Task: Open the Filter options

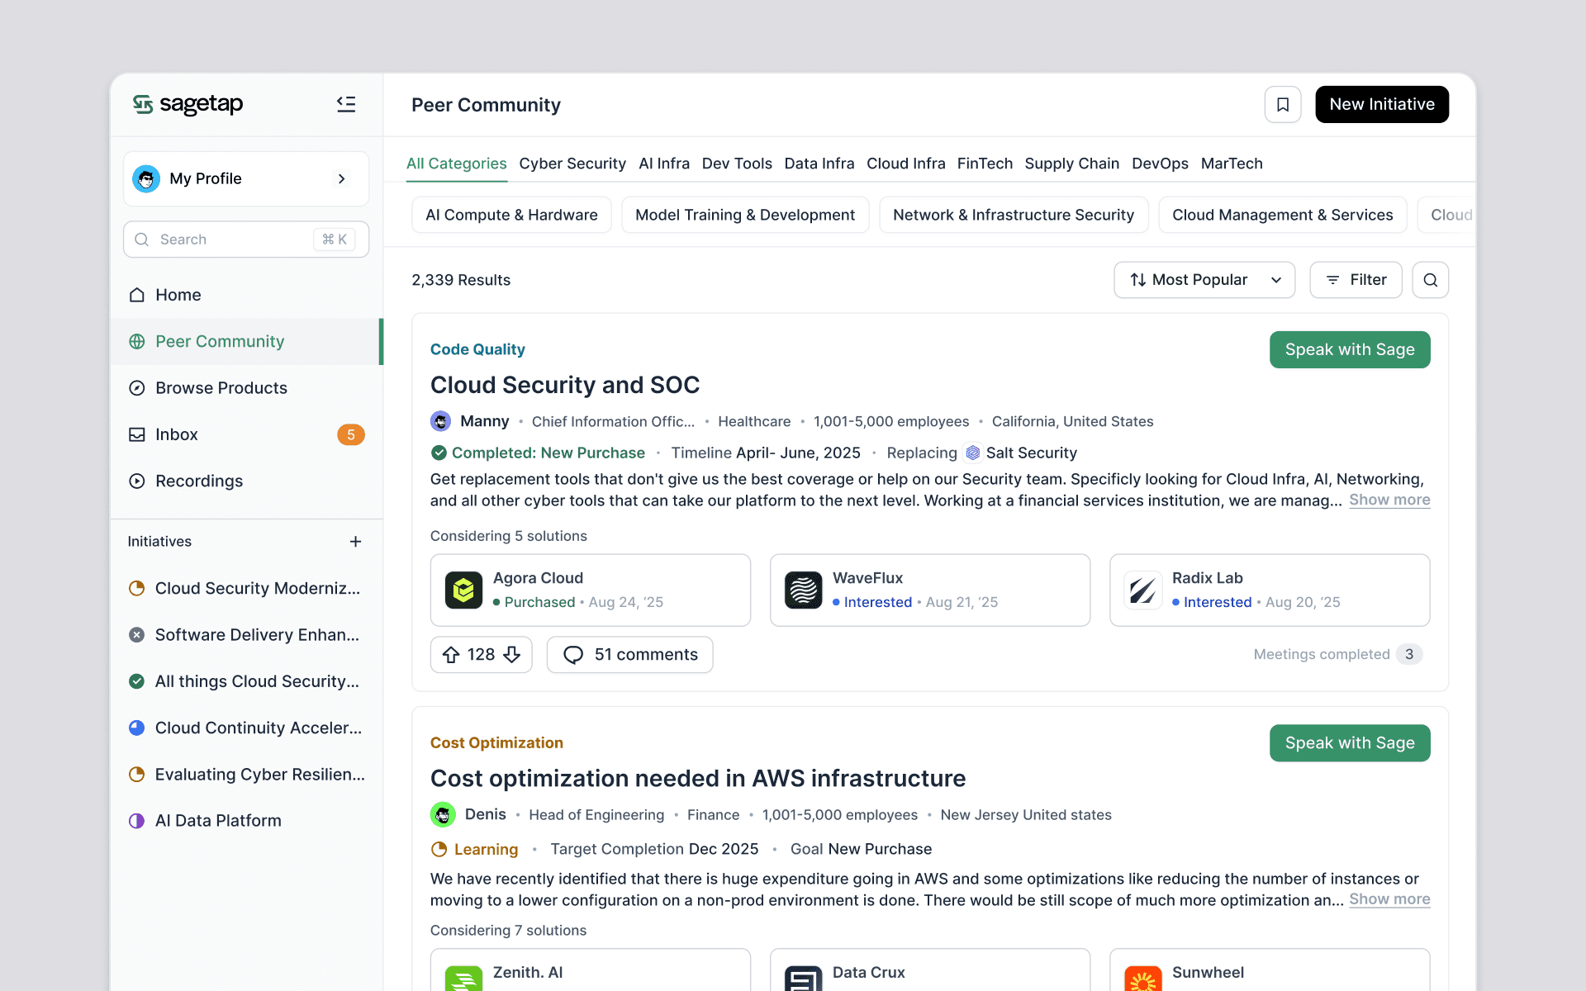Action: (1356, 280)
